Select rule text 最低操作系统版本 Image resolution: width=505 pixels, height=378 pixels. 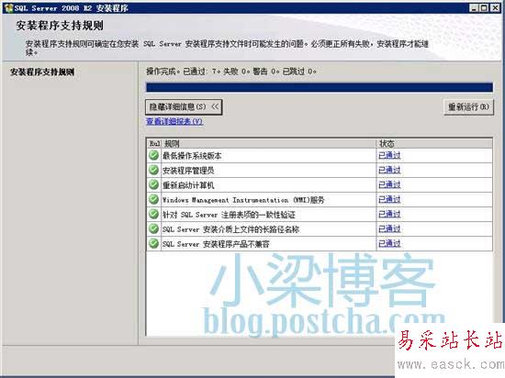[x=192, y=156]
